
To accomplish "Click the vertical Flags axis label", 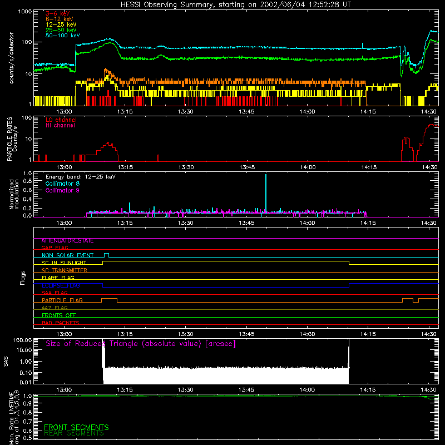I will tap(23, 278).
